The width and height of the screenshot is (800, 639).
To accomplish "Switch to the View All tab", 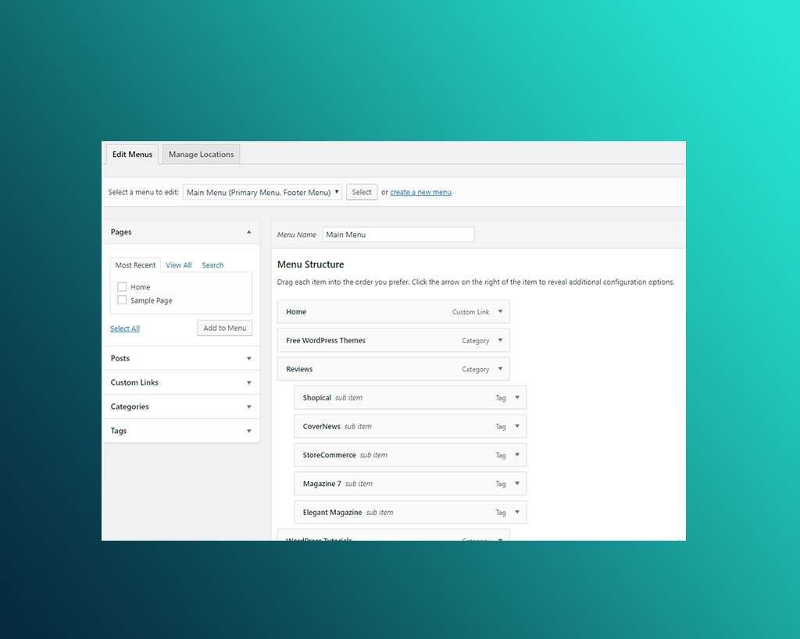I will 178,264.
